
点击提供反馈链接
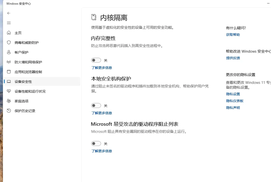pos(233,58)
